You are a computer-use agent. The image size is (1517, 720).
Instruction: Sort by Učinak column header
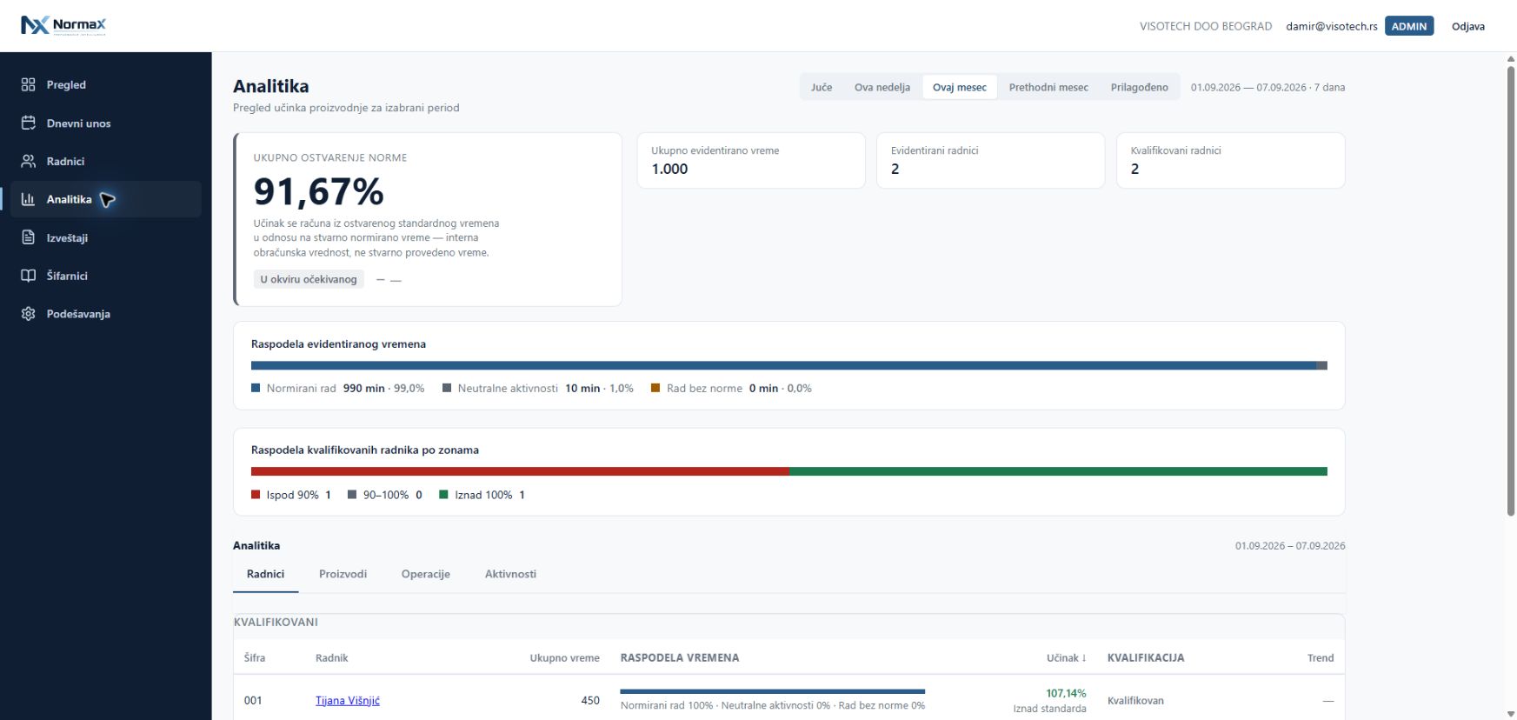[1067, 658]
